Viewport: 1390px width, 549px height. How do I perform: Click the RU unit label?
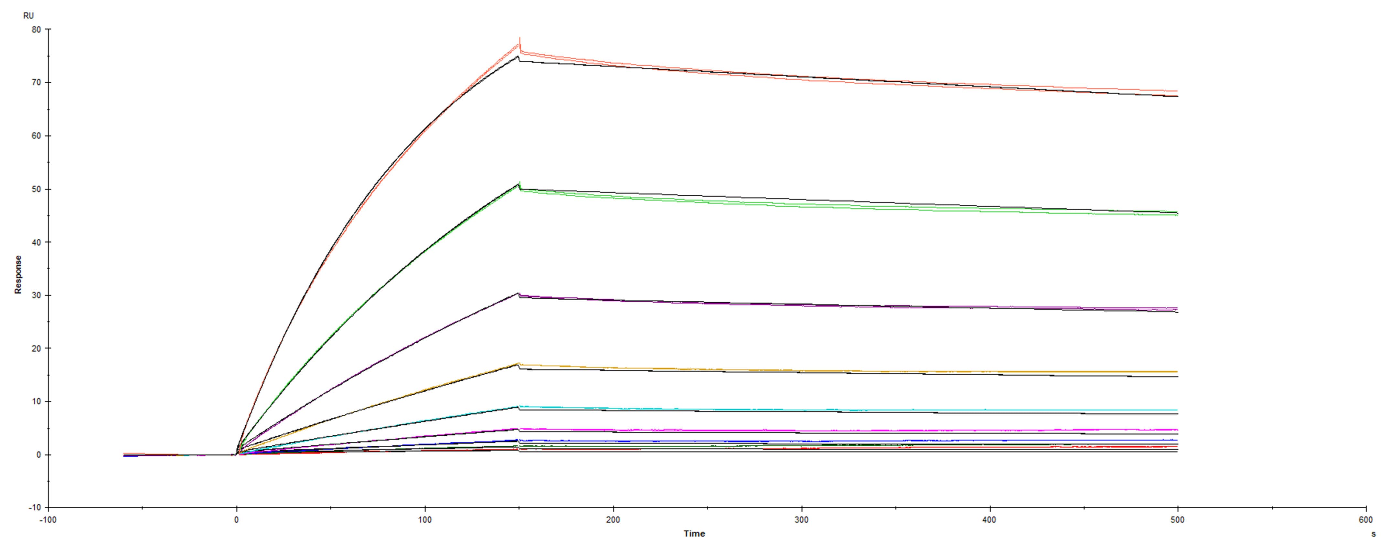click(x=28, y=16)
